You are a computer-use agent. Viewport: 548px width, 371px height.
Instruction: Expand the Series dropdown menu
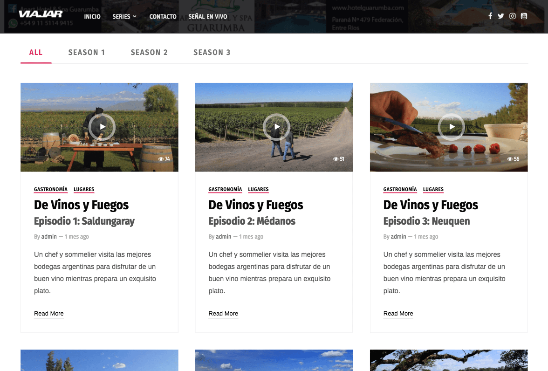124,16
